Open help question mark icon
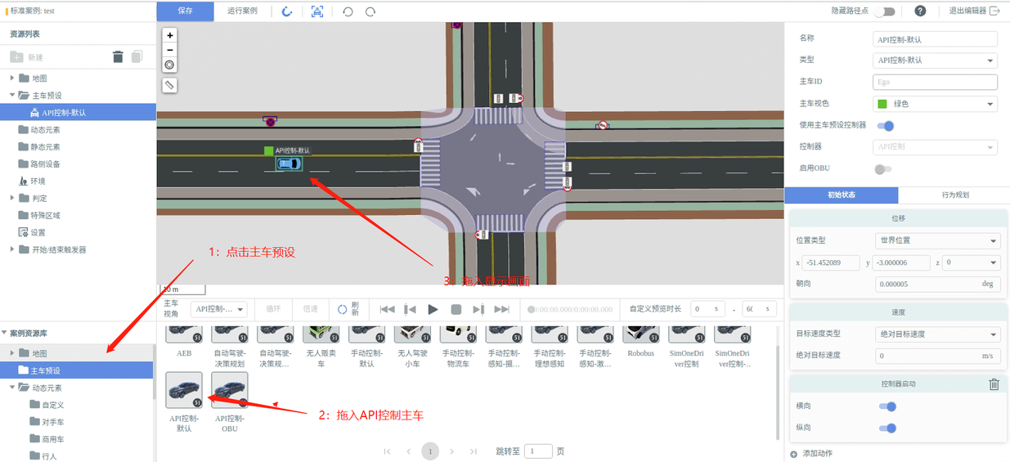This screenshot has height=462, width=1010. point(920,11)
